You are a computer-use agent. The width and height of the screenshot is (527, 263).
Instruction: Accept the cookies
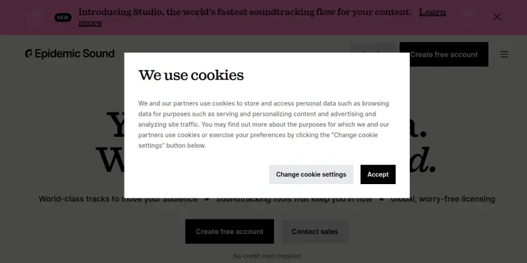click(x=377, y=174)
